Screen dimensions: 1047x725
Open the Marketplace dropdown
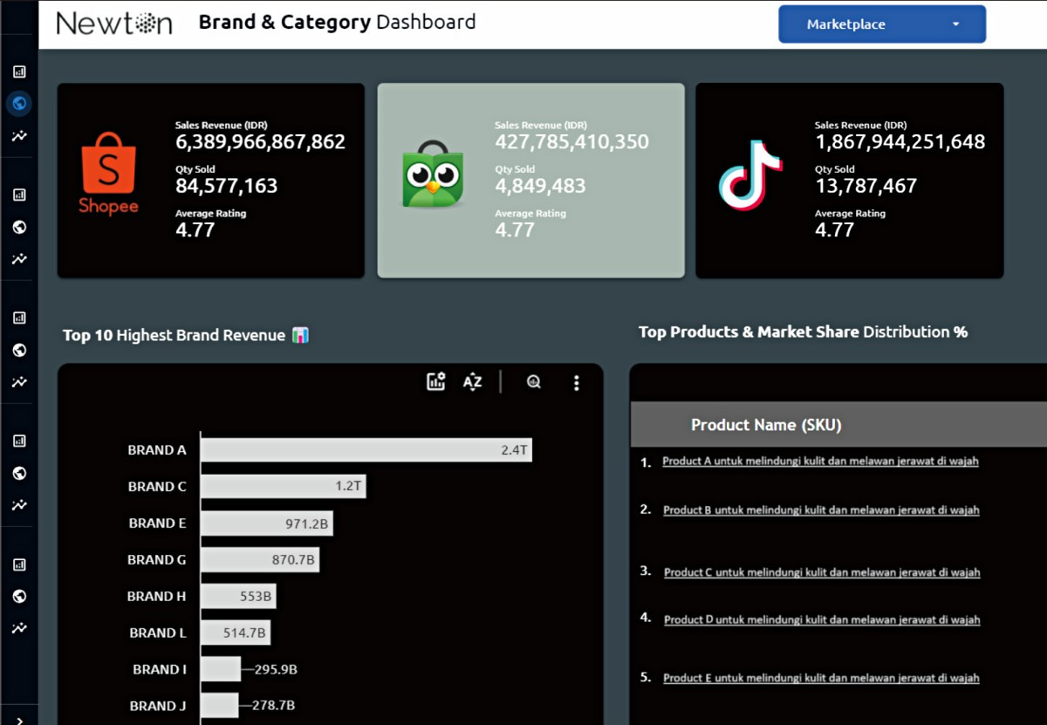click(881, 24)
